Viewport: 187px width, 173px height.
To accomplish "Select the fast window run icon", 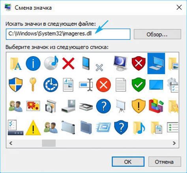I will coord(103,127).
